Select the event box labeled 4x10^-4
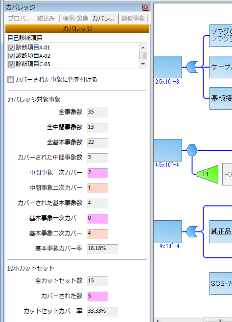 [168, 231]
